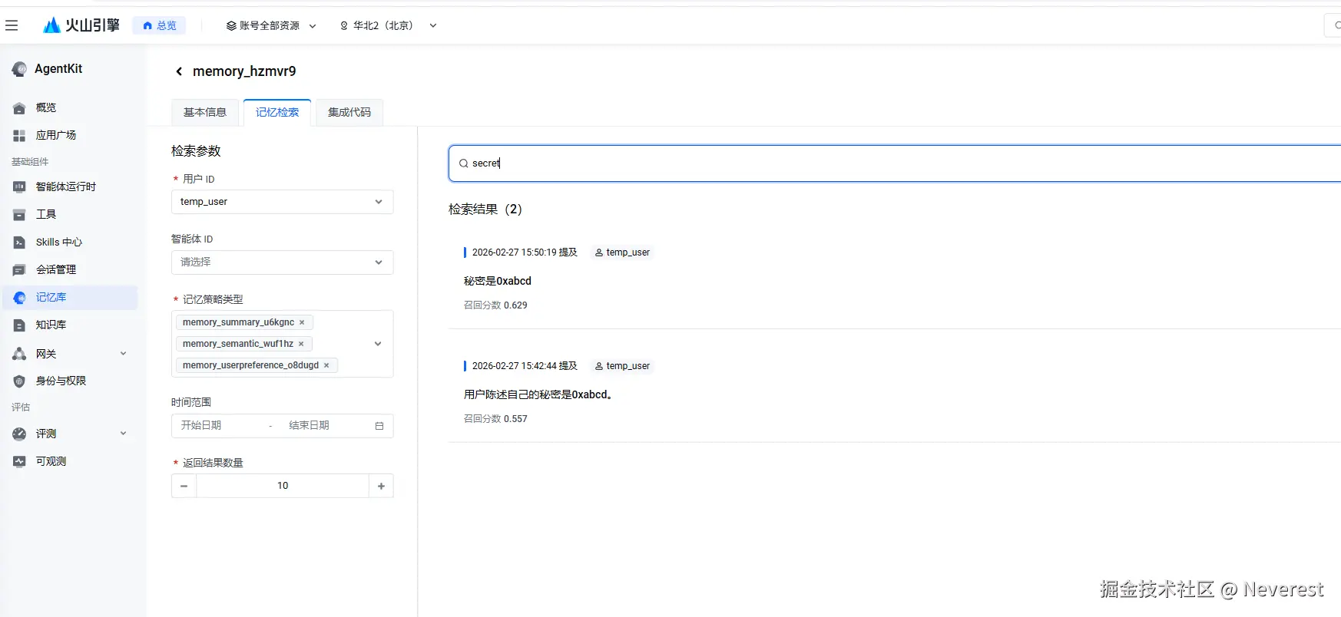Click the 返回结果数量 value field

click(283, 486)
